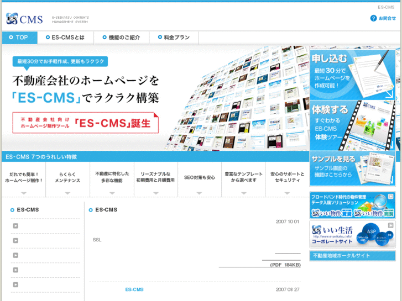Viewport: 402px width, 301px height.
Task: Click the いい物件 賃貸 solution banner
Action: [x=353, y=205]
